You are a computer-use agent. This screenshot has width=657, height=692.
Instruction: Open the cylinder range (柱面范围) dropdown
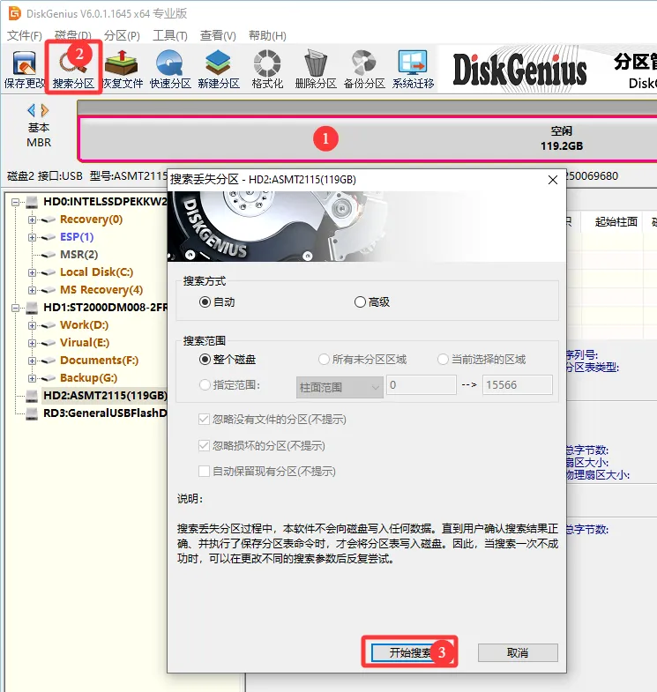click(340, 387)
